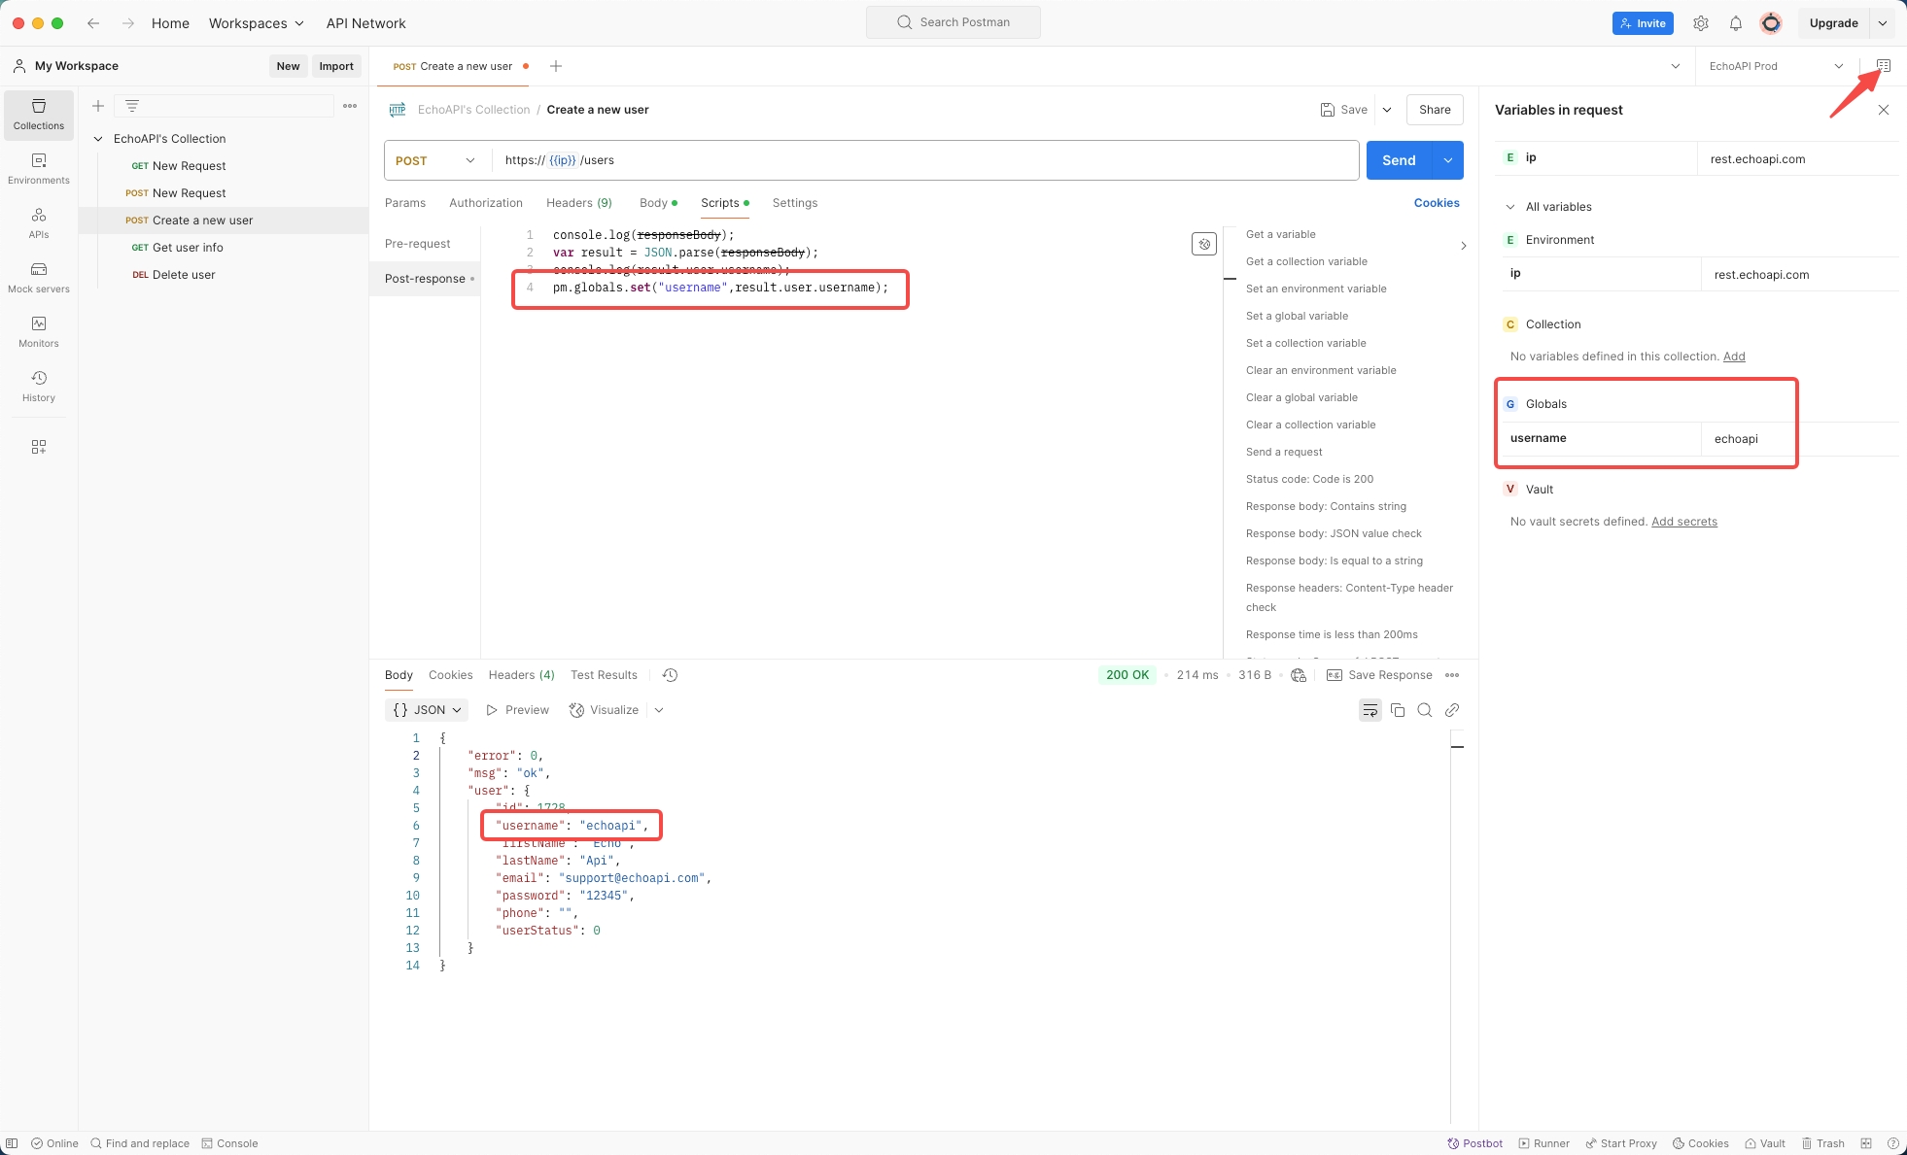This screenshot has height=1155, width=1907.
Task: Expand the snippets panel chevron
Action: 1464,246
